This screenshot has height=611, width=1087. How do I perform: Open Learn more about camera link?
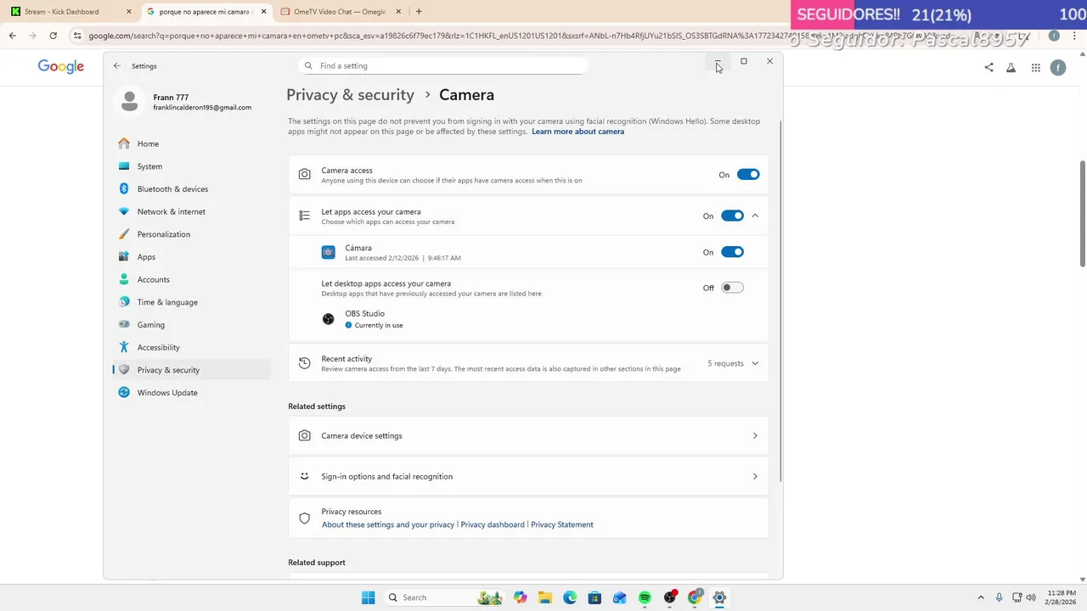point(577,132)
